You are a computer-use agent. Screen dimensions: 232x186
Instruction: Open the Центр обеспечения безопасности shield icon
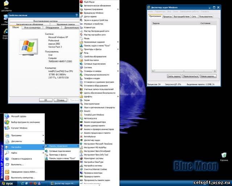(81, 93)
